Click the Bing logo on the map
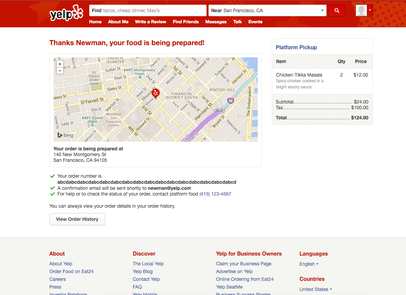 (65, 135)
